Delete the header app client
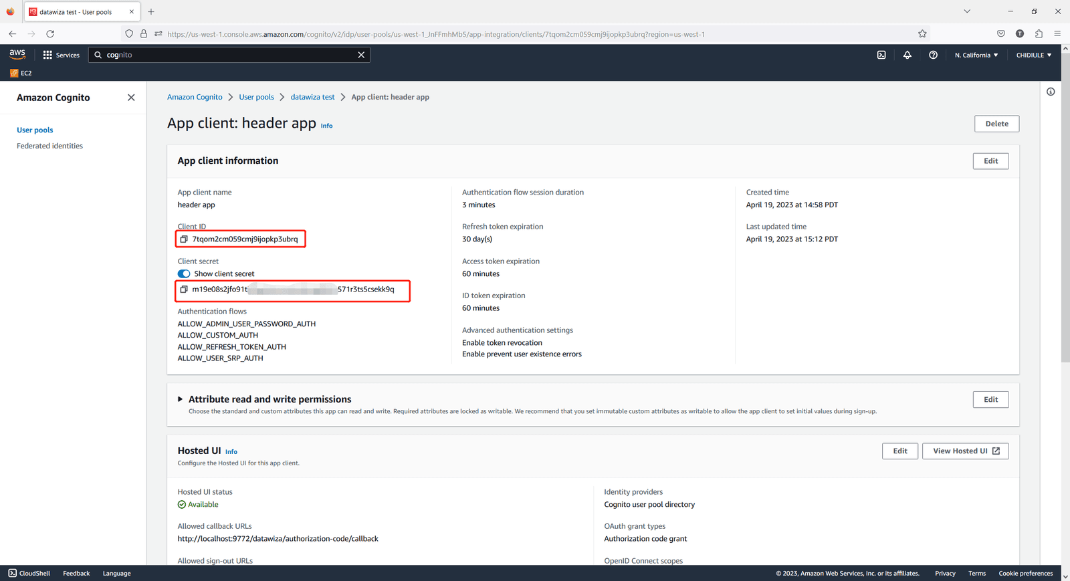Image resolution: width=1070 pixels, height=581 pixels. click(996, 124)
